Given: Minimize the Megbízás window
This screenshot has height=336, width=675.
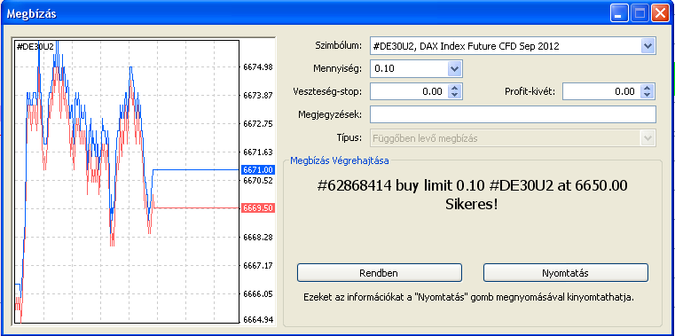Looking at the screenshot, I should point(619,14).
